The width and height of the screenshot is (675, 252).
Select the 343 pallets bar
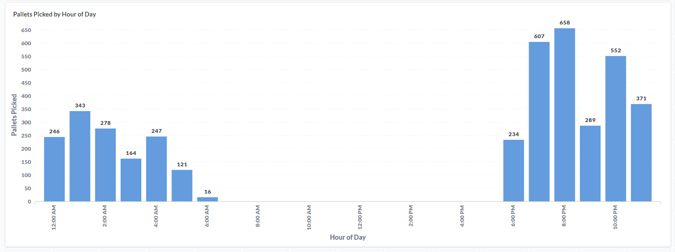point(80,156)
